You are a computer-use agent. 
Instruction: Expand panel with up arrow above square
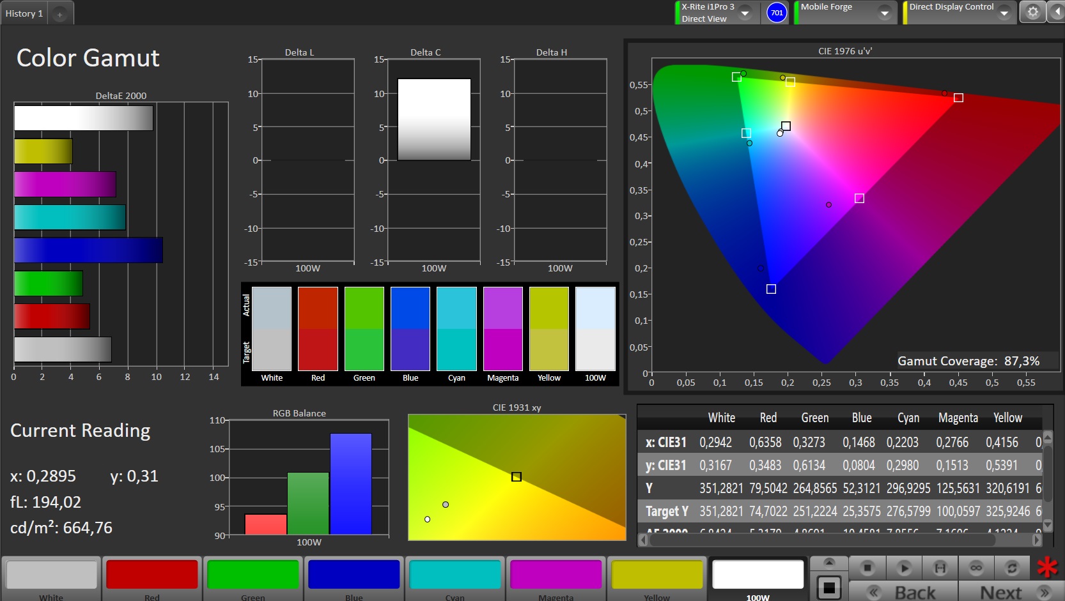tap(828, 563)
